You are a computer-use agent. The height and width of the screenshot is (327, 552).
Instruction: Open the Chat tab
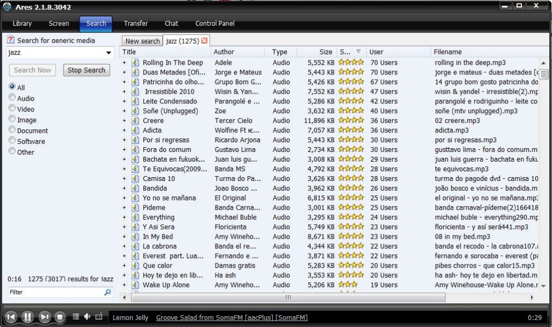click(171, 24)
